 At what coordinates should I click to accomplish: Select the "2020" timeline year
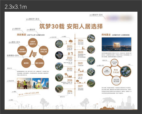(x=69, y=69)
